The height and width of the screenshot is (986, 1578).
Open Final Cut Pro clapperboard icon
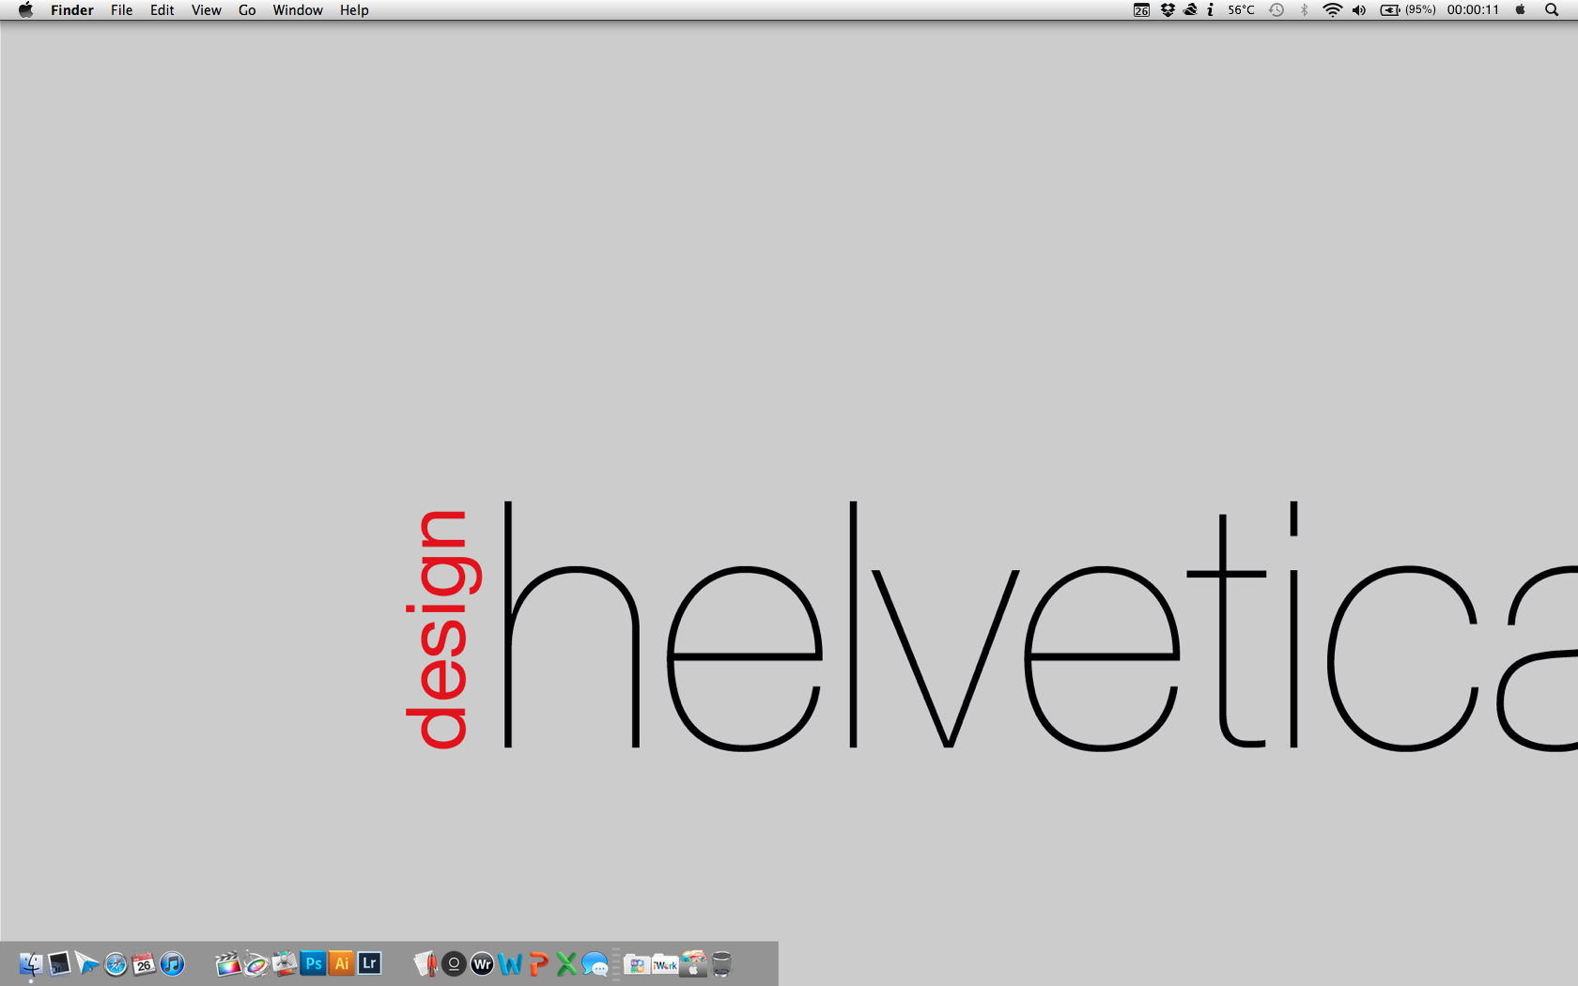click(228, 964)
